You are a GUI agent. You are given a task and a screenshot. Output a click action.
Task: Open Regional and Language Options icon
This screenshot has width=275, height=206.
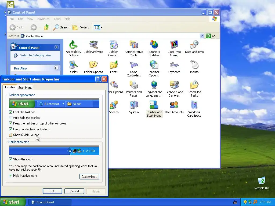tap(154, 89)
